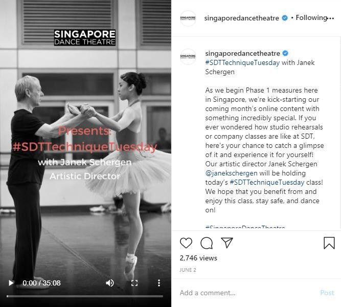Open the 2,746 views count

tap(198, 258)
